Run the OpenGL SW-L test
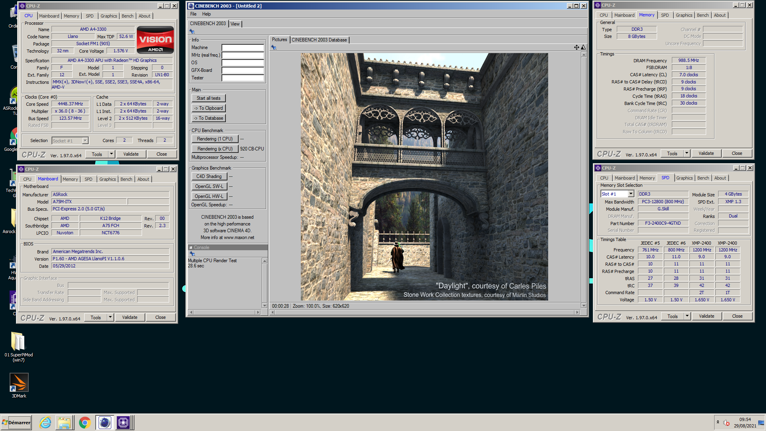 (209, 186)
